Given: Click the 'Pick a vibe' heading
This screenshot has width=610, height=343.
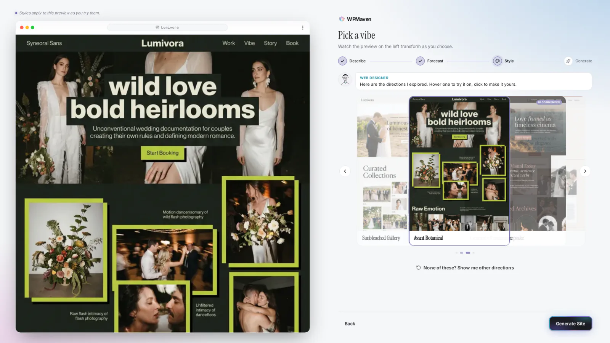Looking at the screenshot, I should 356,35.
